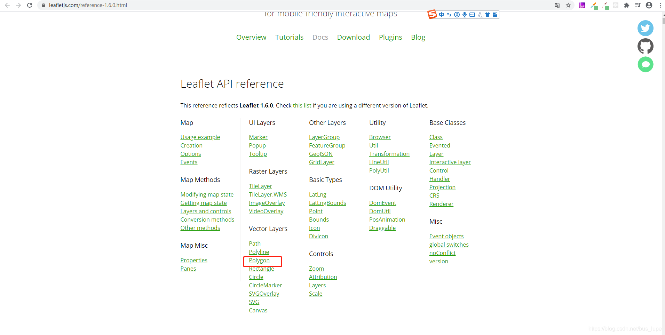Viewport: 665px width, 335px height.
Task: Open the global switches link
Action: [x=449, y=245]
